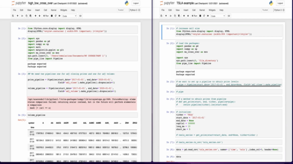The height and width of the screenshot is (164, 293).
Task: Move cell up in TSLA example notebook
Action: [x=184, y=16]
